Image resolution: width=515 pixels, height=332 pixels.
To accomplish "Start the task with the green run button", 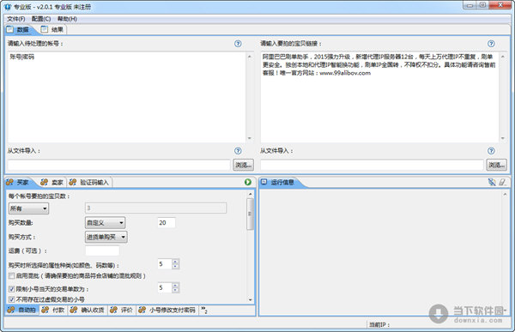I will (248, 182).
